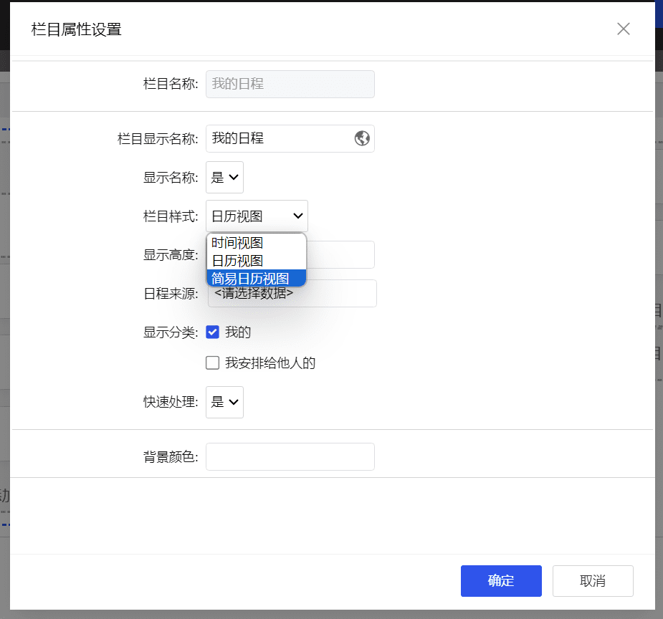663x619 pixels.
Task: Click the 快速处理 label
Action: (x=171, y=402)
